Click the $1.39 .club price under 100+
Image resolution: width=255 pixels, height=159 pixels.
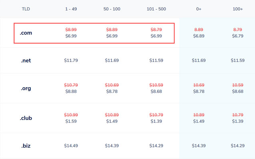(x=237, y=121)
